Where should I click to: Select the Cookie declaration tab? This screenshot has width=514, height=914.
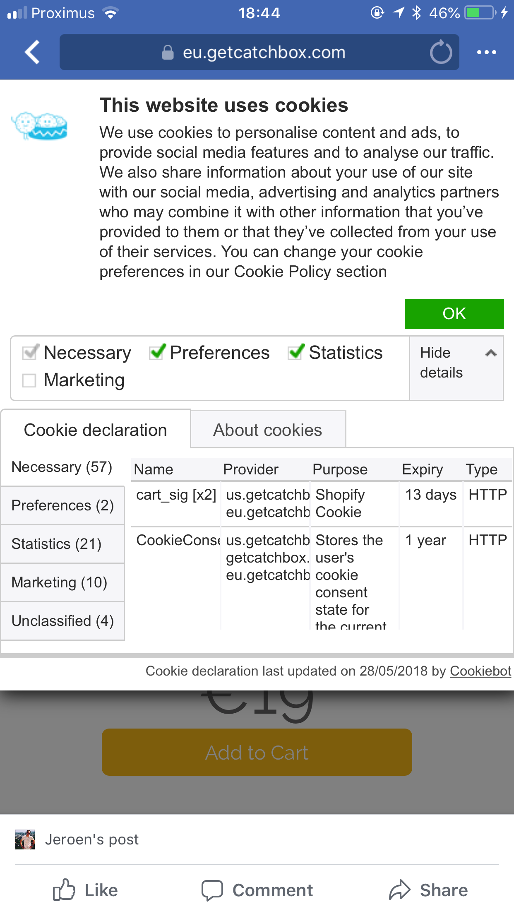(x=95, y=430)
